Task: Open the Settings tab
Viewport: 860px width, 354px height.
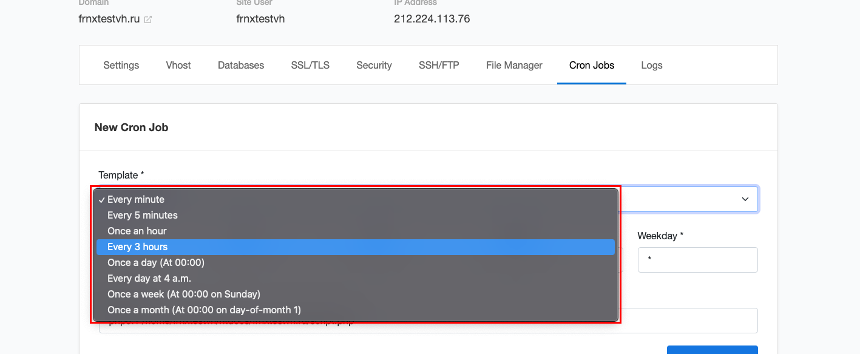Action: click(x=121, y=65)
